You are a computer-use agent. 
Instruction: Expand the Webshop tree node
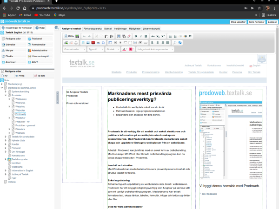[9, 107]
